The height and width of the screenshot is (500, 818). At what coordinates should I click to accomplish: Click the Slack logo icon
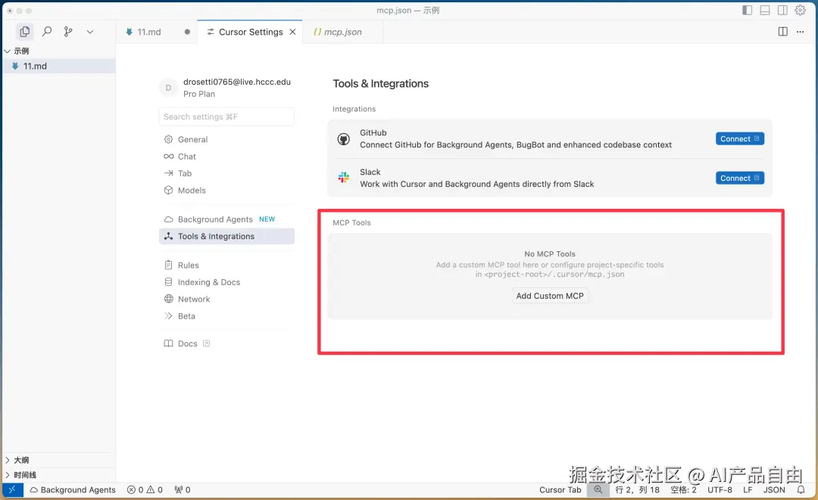point(344,178)
